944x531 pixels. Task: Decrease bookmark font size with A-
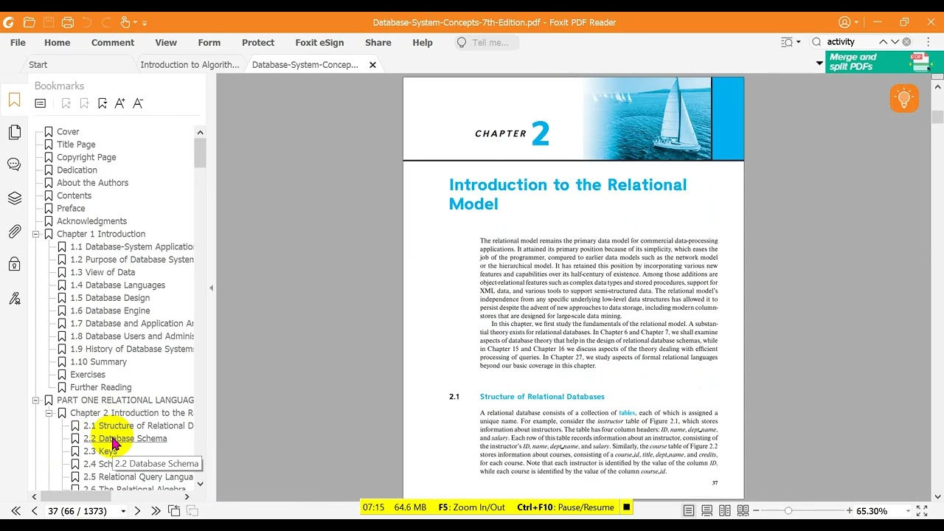pyautogui.click(x=138, y=103)
